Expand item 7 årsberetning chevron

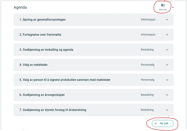point(167,110)
